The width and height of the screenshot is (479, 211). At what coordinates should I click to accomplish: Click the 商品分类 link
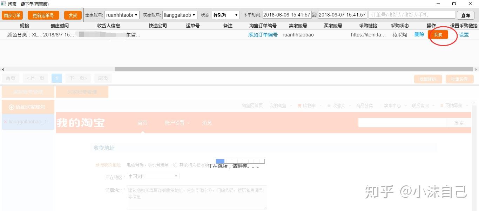(x=364, y=105)
